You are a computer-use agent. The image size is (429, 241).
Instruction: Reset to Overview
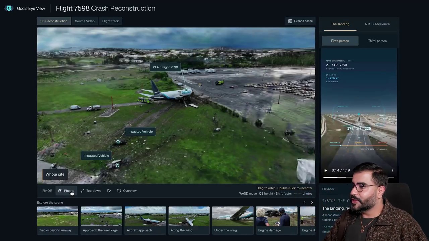[x=127, y=191]
